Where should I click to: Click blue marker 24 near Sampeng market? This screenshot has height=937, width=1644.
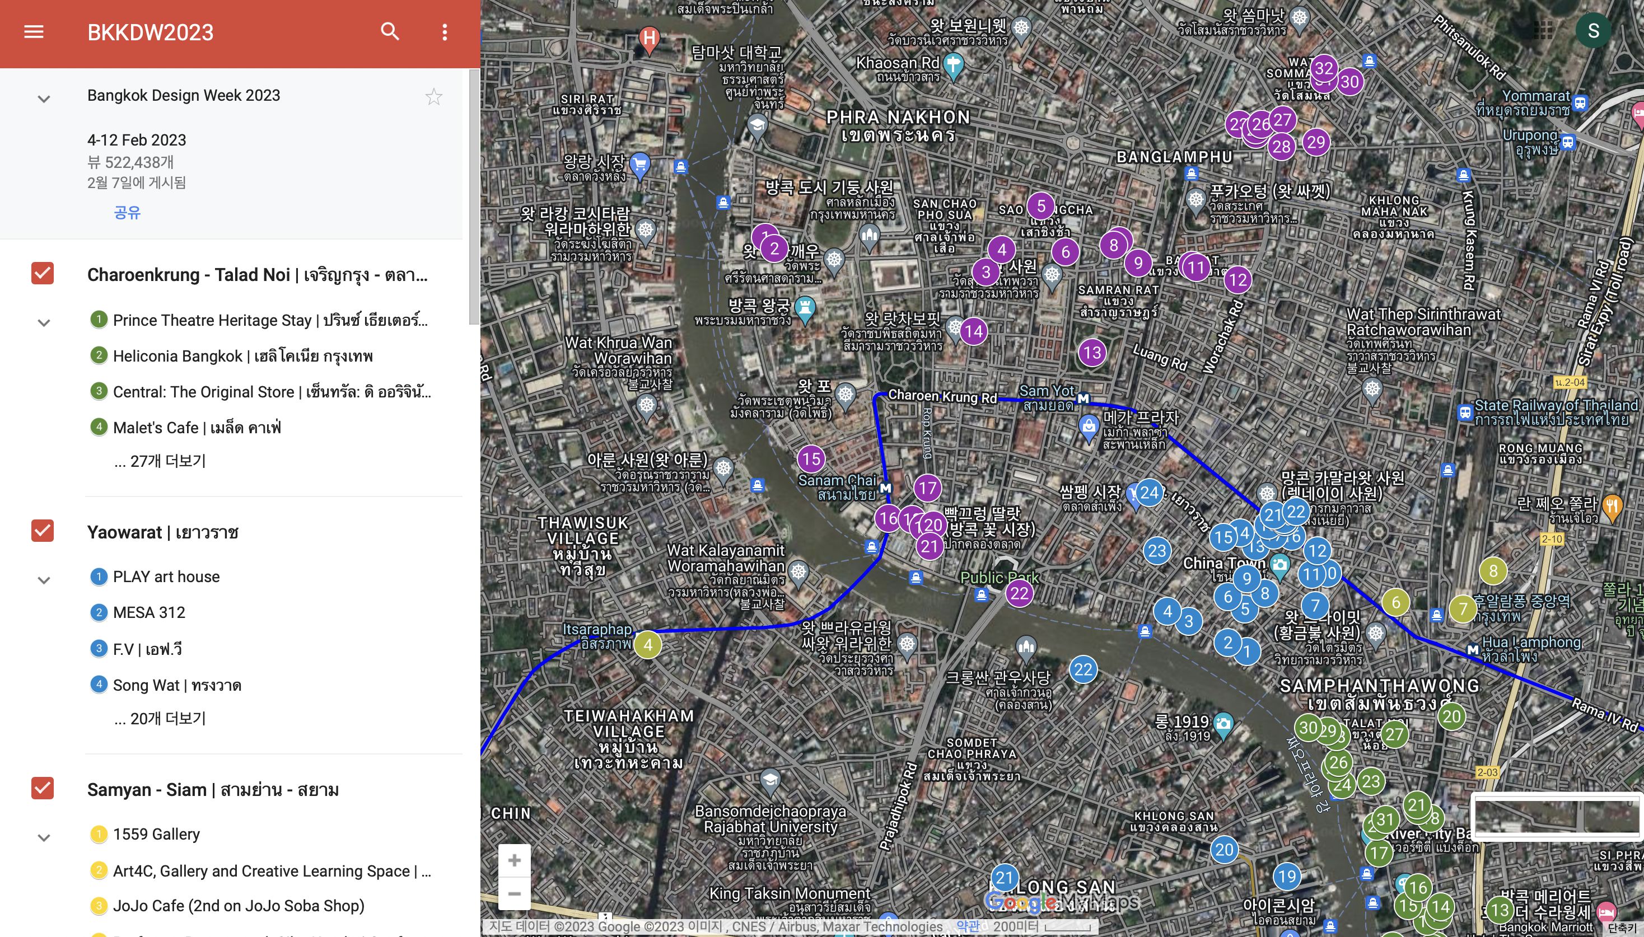(1149, 493)
